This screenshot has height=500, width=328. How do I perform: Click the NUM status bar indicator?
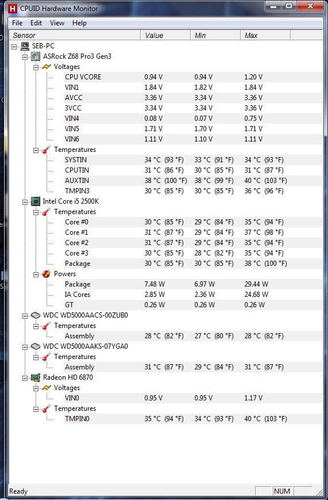(282, 491)
